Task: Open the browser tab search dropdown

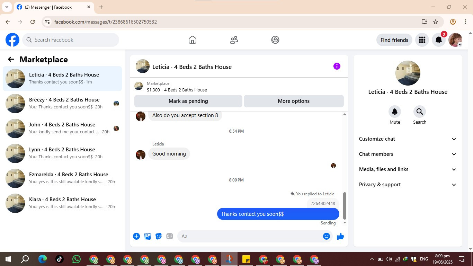Action: pyautogui.click(x=7, y=7)
